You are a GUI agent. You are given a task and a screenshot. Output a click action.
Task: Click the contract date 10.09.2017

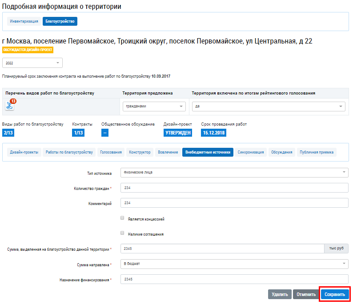(x=161, y=76)
